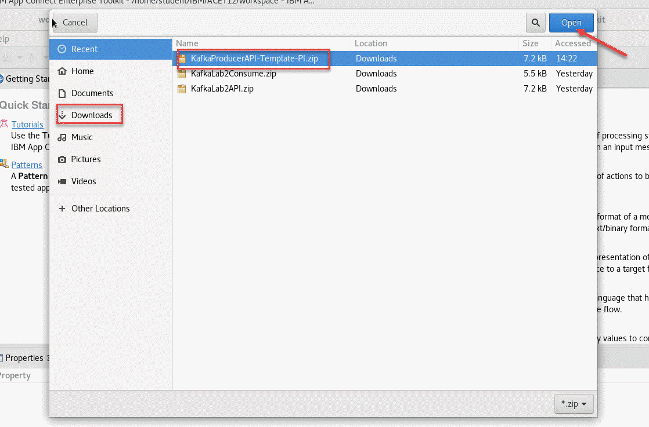Viewport: 649px width, 427px height.
Task: Sort files by the Size column header
Action: 530,43
